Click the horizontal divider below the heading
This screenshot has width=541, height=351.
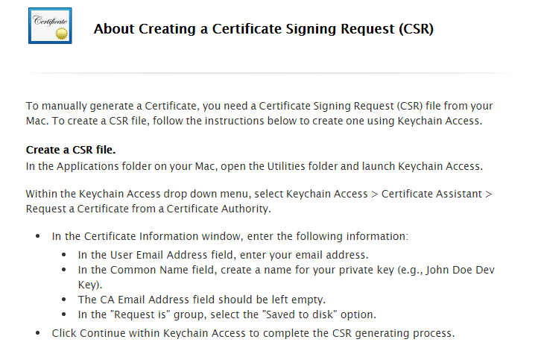[x=270, y=72]
